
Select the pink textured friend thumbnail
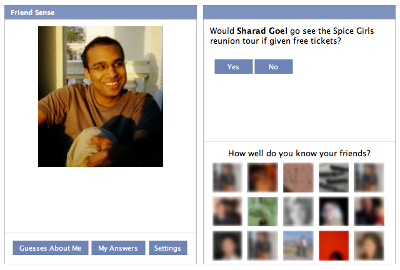click(x=298, y=177)
